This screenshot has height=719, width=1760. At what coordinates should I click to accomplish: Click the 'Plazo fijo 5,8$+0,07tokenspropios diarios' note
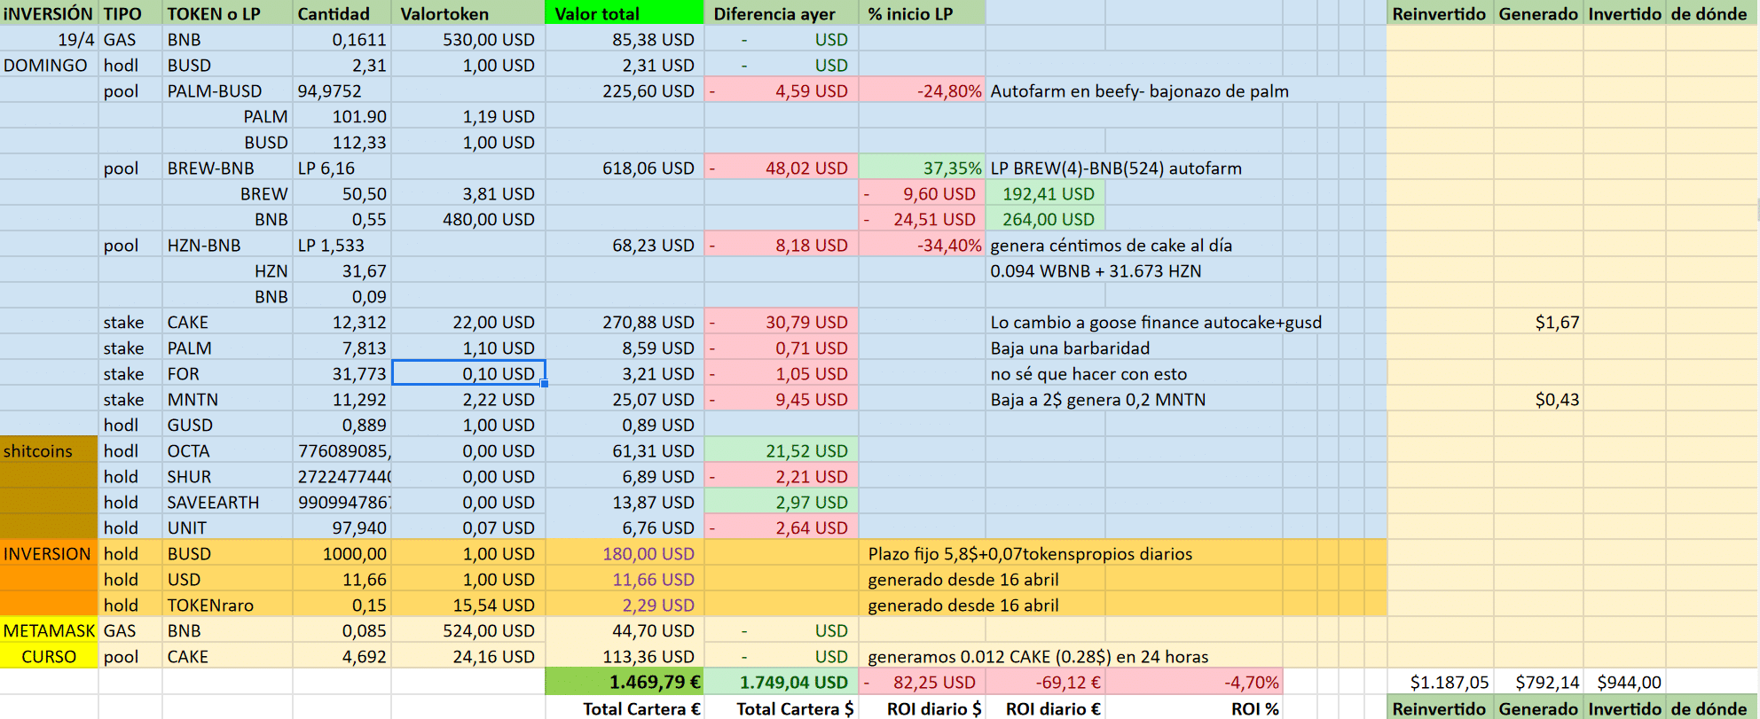point(1029,553)
